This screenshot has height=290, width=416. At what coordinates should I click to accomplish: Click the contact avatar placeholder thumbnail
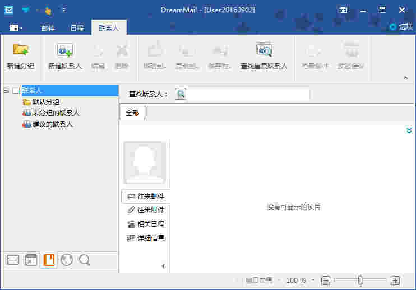pos(145,162)
